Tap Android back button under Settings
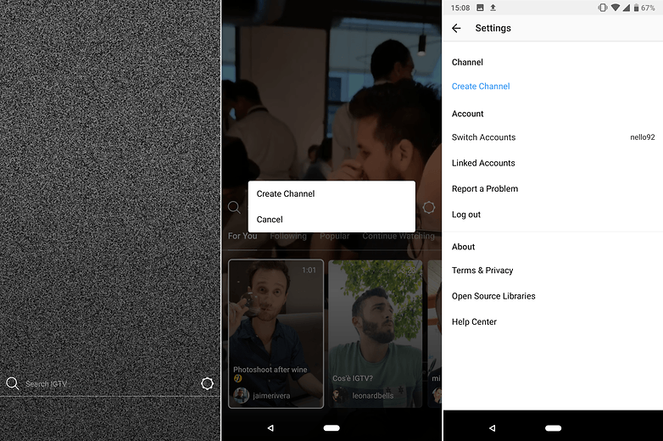This screenshot has width=663, height=441. (x=493, y=428)
